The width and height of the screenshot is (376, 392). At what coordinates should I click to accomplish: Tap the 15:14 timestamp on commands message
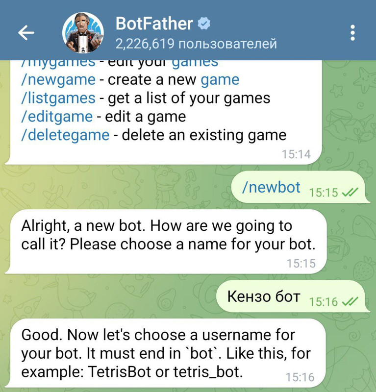(296, 154)
